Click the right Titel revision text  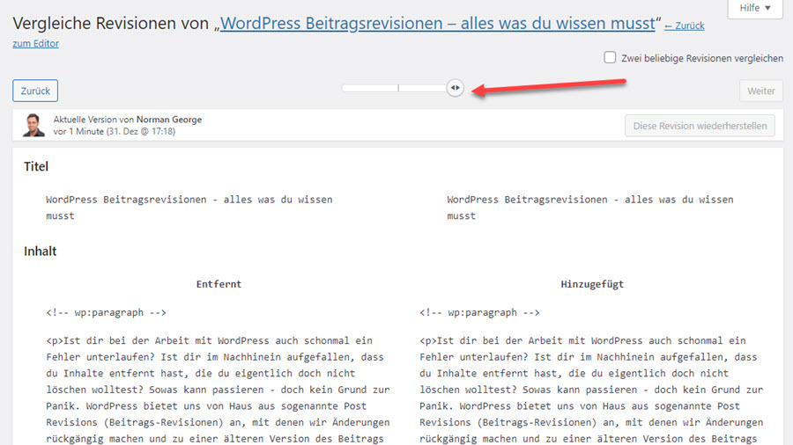click(590, 208)
